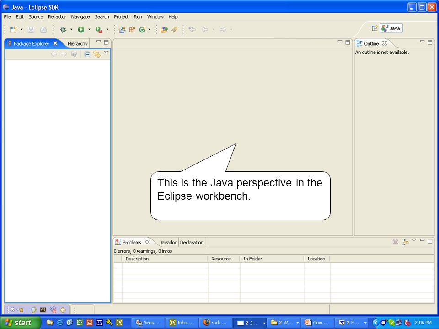Open the Refactor menu
The image size is (439, 329).
tap(57, 17)
